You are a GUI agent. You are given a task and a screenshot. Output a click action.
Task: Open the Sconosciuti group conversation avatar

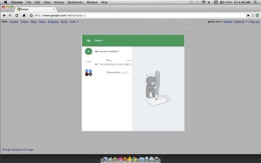89,72
